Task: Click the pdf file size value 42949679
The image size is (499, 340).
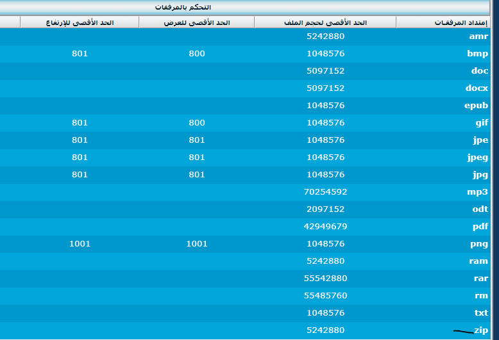Action: 325,227
